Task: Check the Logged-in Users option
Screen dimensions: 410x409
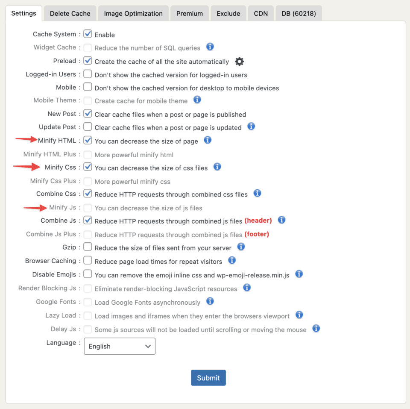Action: (x=88, y=74)
